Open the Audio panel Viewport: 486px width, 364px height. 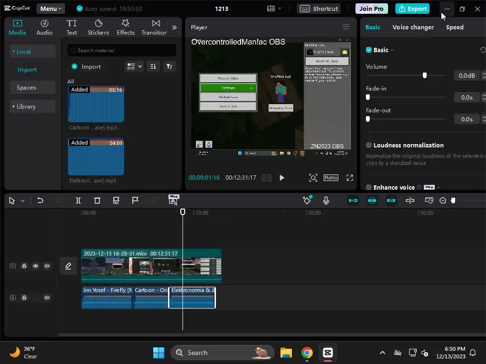click(x=44, y=27)
